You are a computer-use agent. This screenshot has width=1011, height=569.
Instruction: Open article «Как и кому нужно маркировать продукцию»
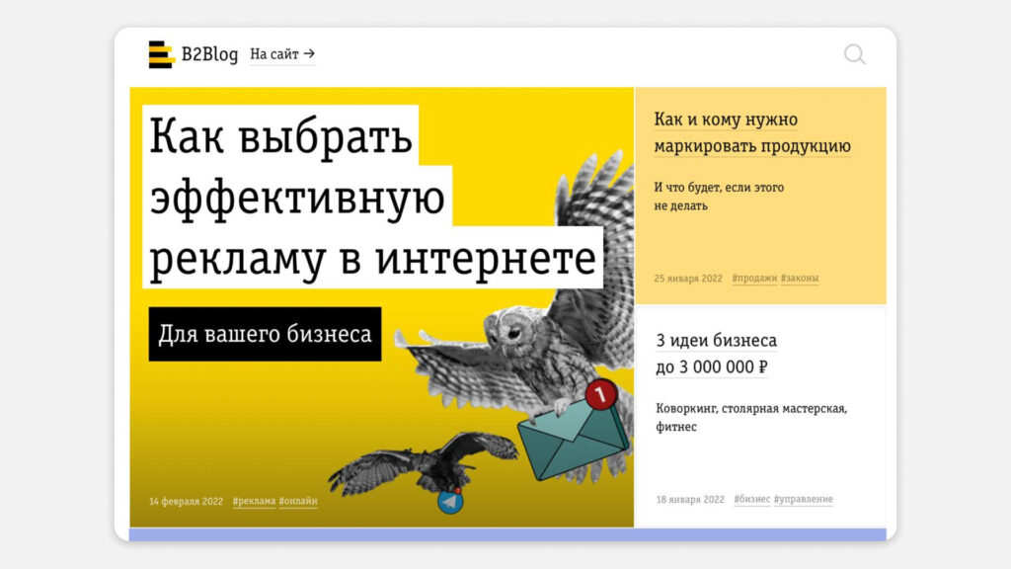click(752, 132)
